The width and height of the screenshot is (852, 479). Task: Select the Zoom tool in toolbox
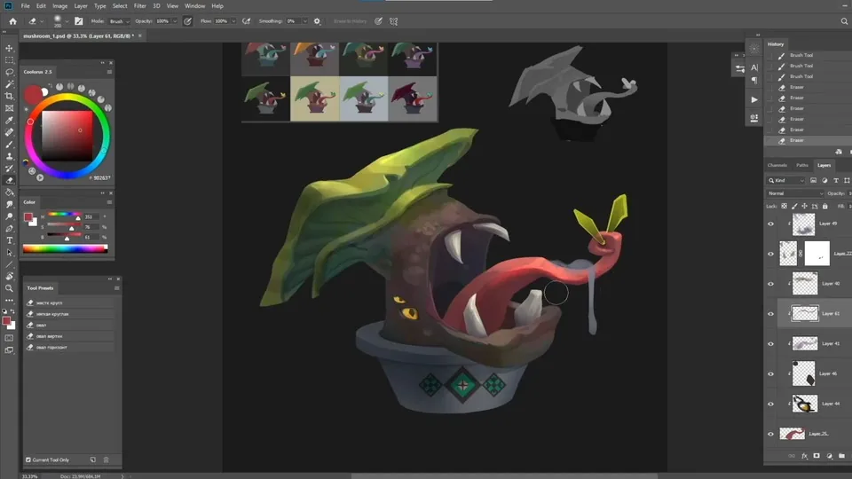(9, 288)
